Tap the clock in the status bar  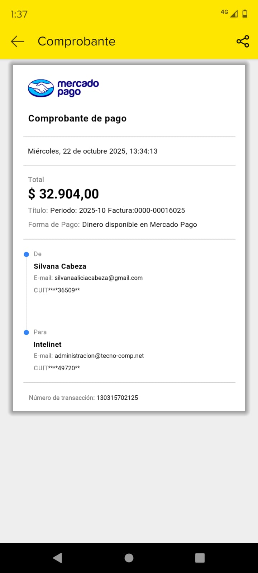click(19, 14)
